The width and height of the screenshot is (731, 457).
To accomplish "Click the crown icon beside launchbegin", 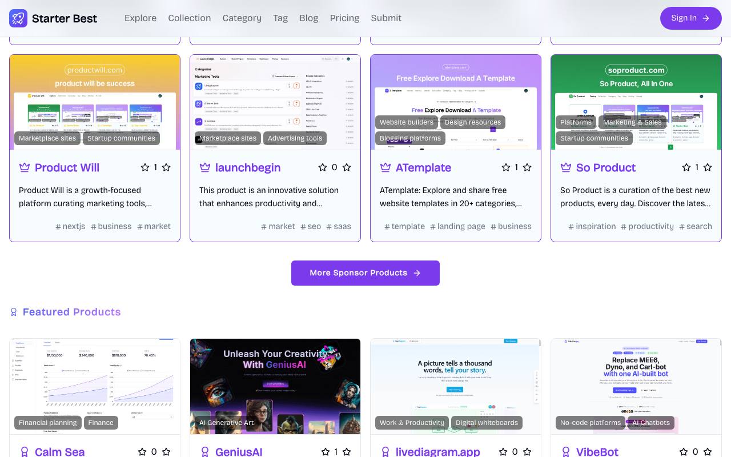I will (205, 167).
